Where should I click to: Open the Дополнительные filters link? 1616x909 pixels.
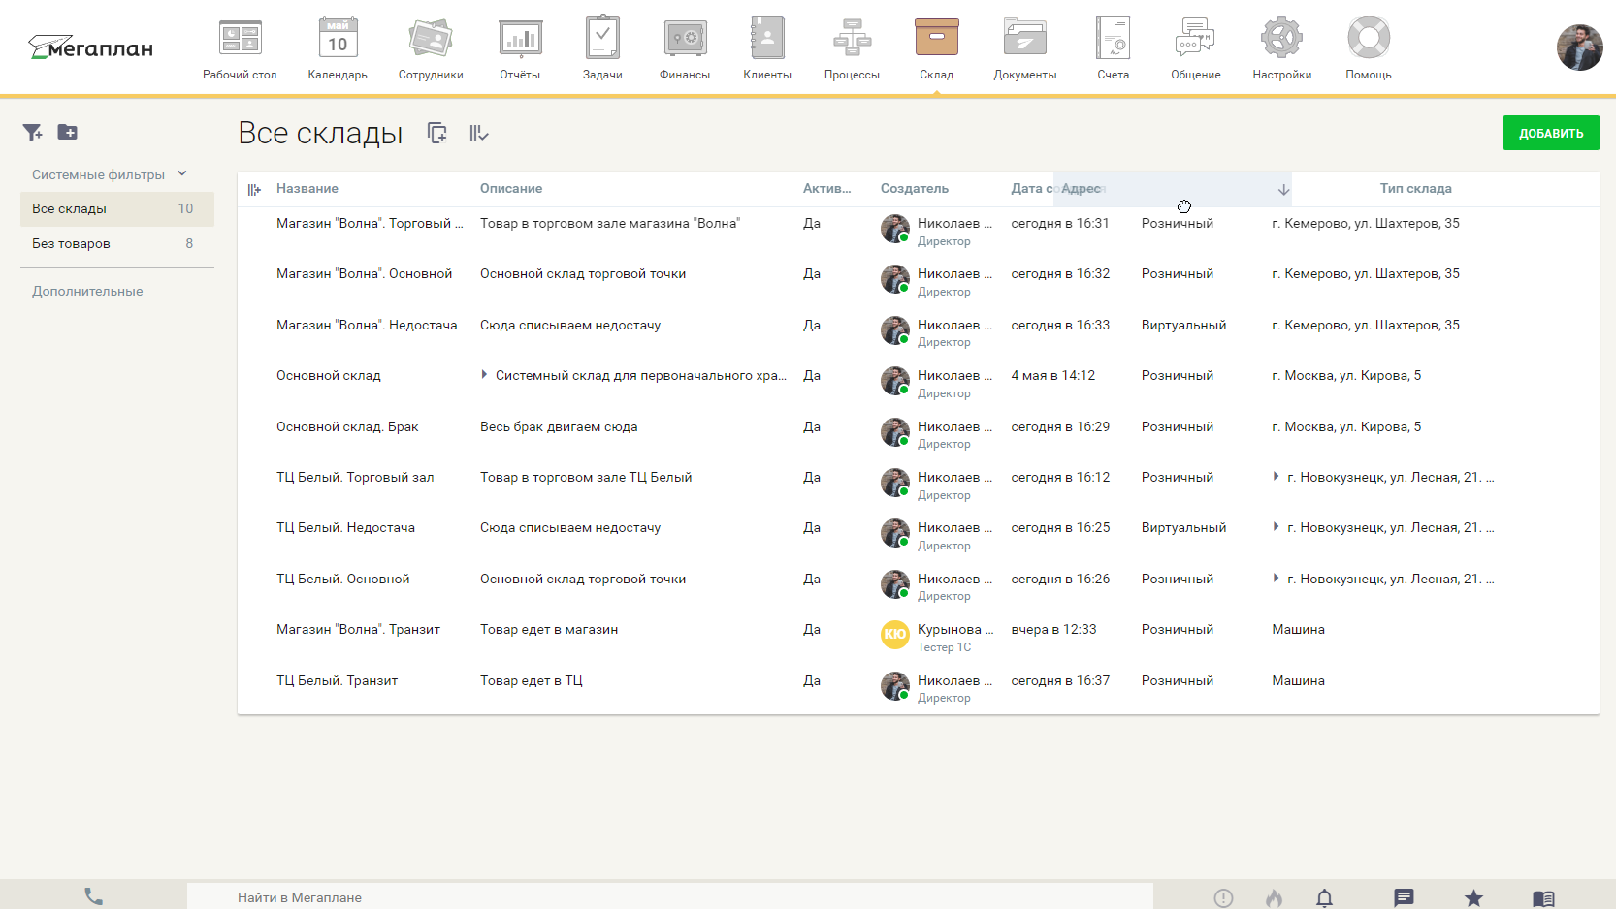click(87, 290)
